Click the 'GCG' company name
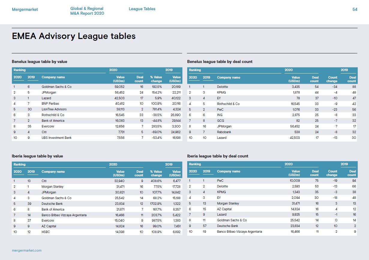Viewport: 369px width, 260px height. (x=220, y=121)
